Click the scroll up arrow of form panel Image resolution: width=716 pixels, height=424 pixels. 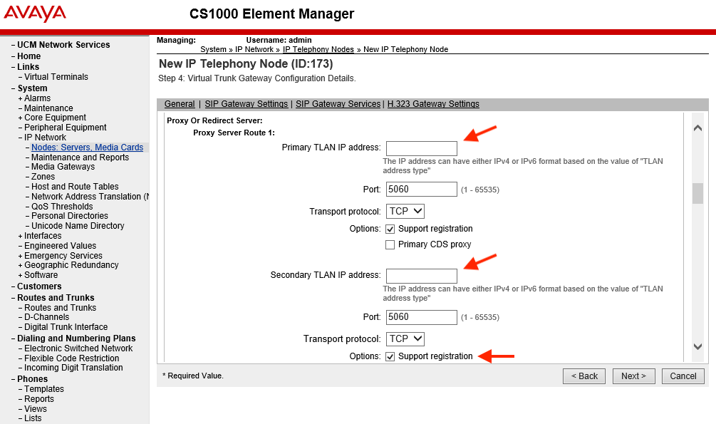coord(697,128)
